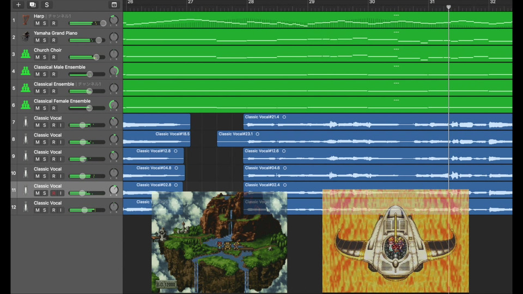The width and height of the screenshot is (523, 294).
Task: Click pan knob on Classic Vocal track 11
Action: point(114,190)
